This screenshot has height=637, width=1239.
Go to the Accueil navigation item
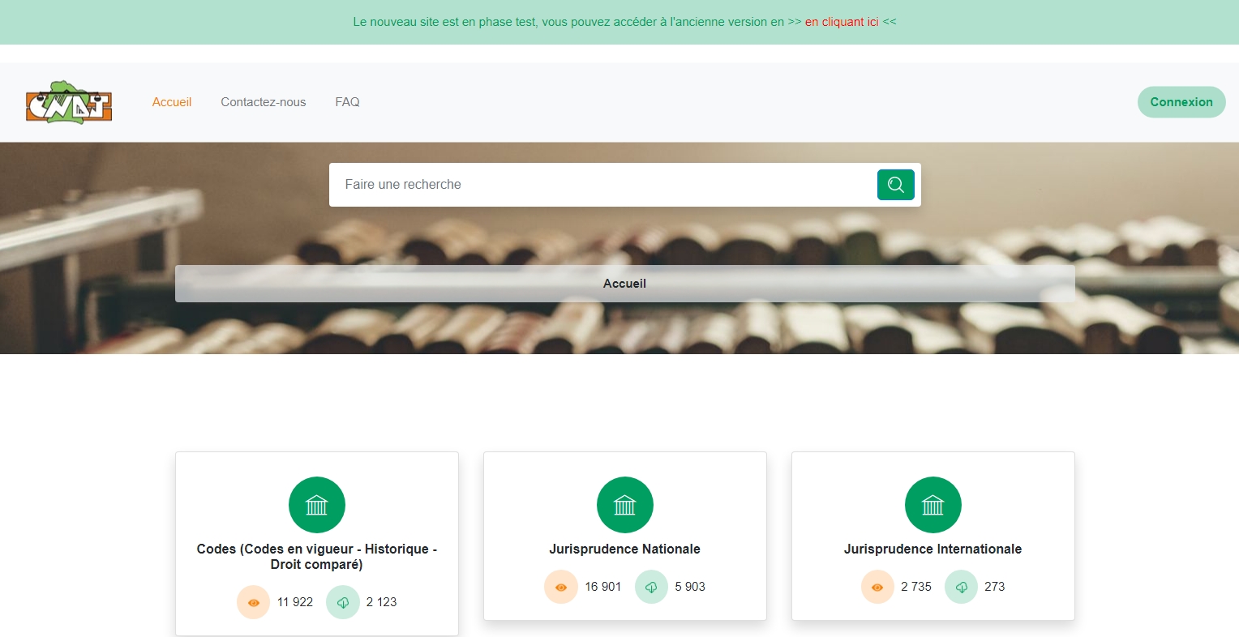click(x=172, y=102)
